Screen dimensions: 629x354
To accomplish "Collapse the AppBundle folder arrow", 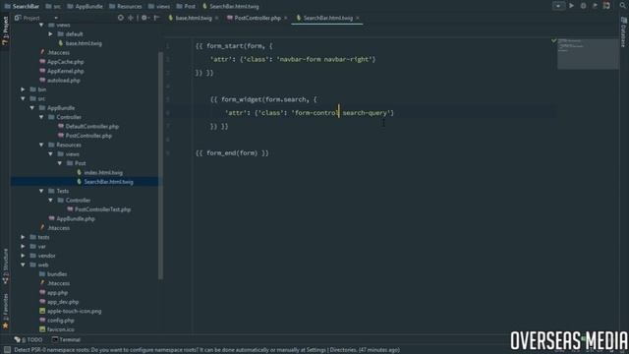I will [32, 108].
